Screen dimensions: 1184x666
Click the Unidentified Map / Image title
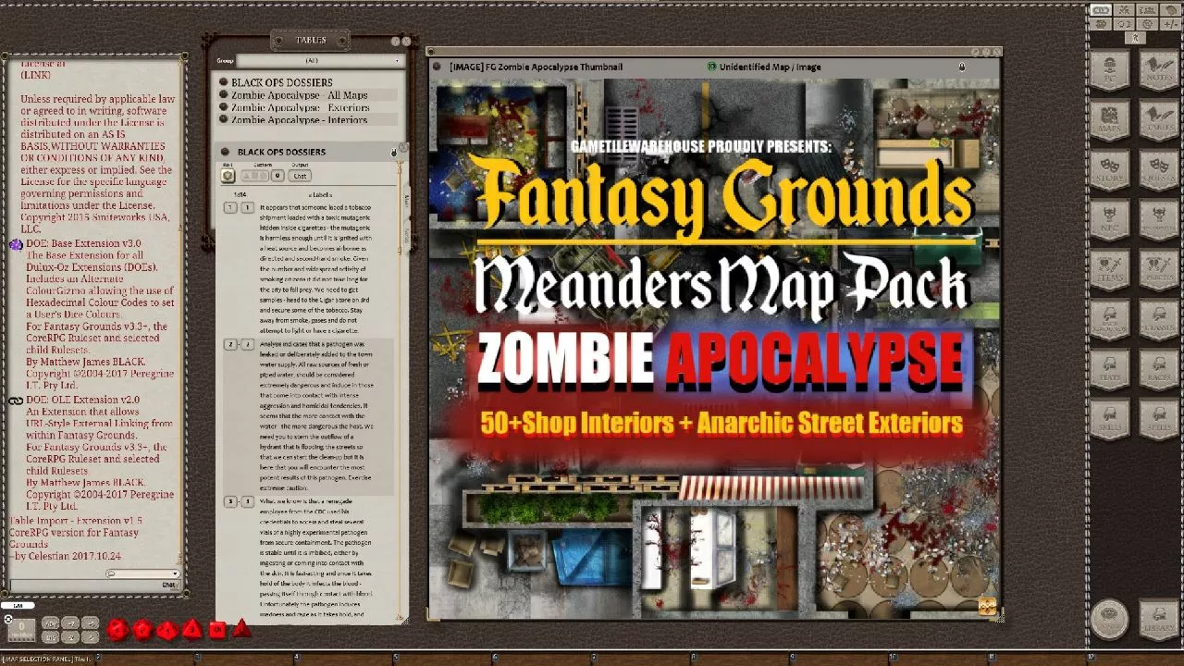click(x=770, y=67)
